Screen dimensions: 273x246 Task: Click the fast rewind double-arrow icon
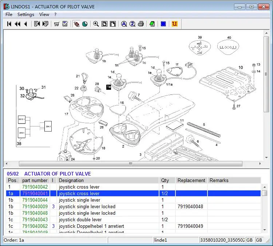pos(17,24)
